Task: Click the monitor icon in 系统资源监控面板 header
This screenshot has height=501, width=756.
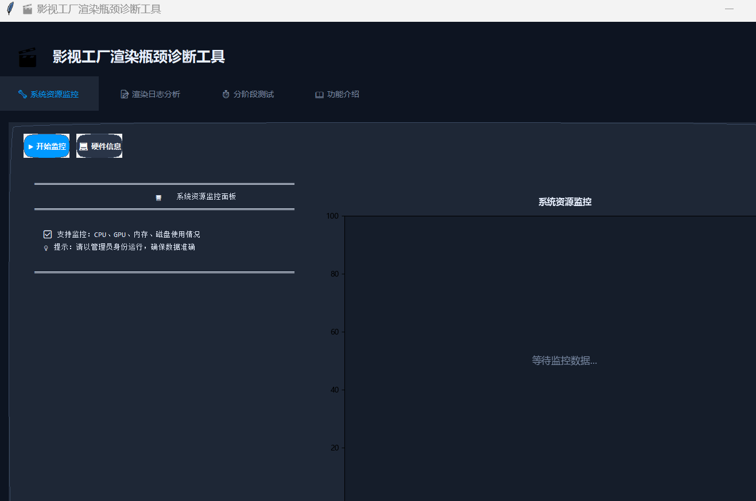Action: (159, 197)
